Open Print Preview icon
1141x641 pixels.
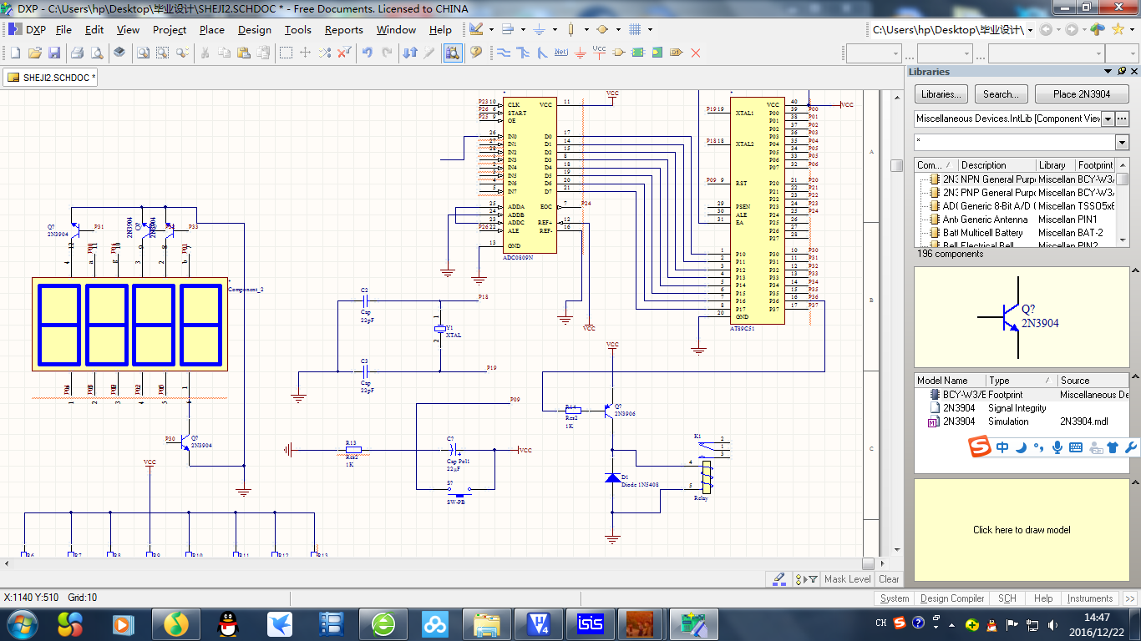tap(97, 53)
